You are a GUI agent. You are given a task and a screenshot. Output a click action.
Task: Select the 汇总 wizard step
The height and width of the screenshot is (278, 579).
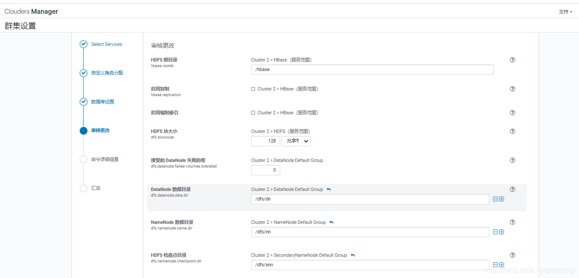tap(96, 188)
